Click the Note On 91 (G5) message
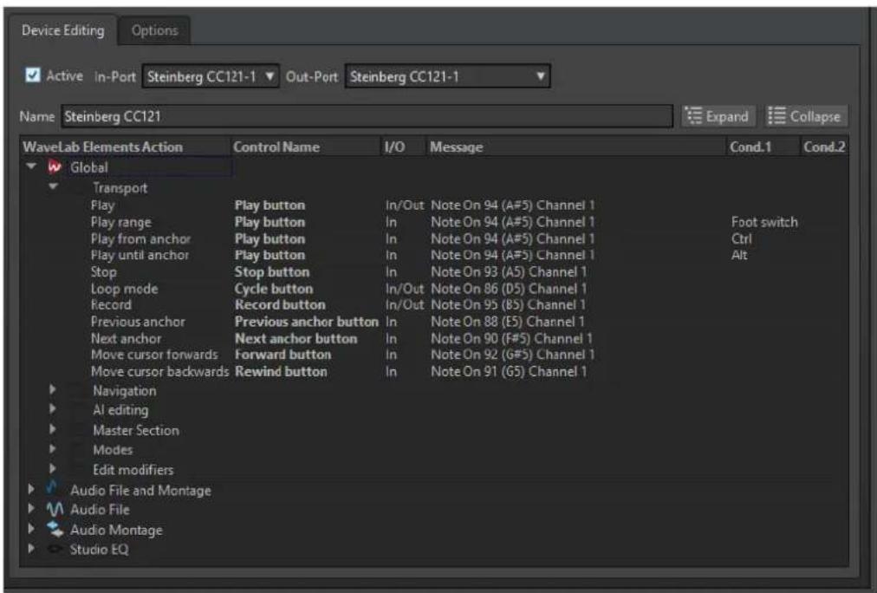Viewport: 877px width, 593px height. click(x=509, y=371)
